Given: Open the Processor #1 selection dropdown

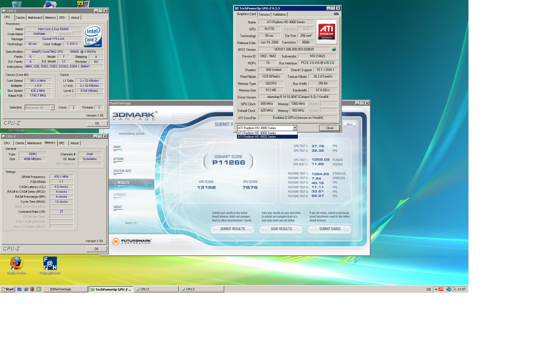Looking at the screenshot, I should click(52, 108).
